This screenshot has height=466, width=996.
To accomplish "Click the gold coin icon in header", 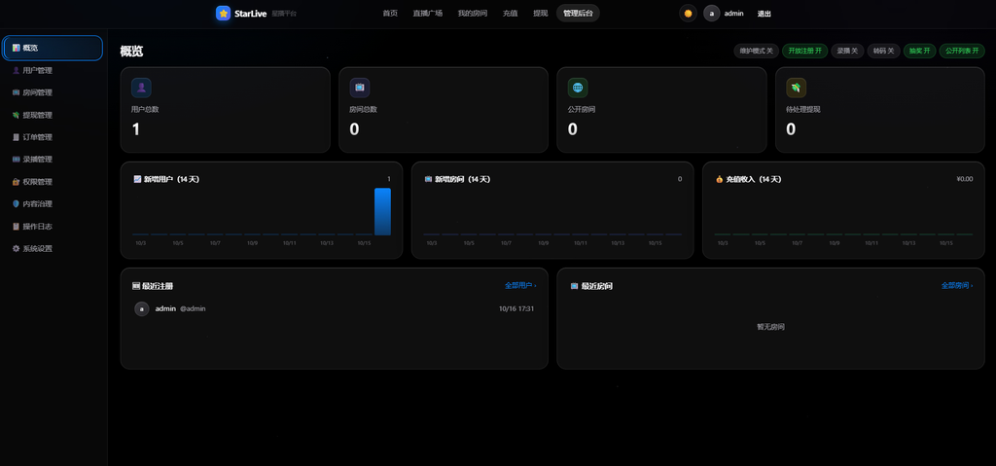I will click(688, 13).
